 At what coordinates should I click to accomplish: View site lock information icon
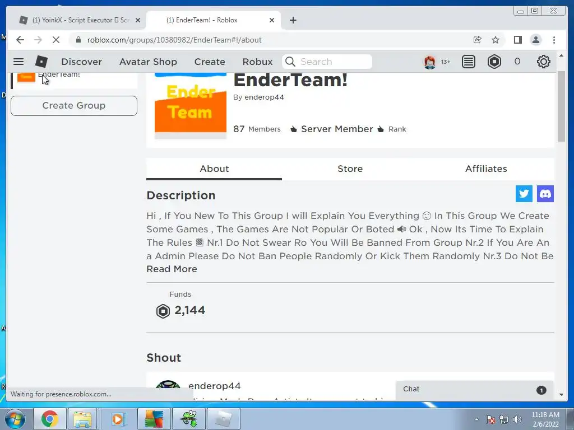click(78, 40)
